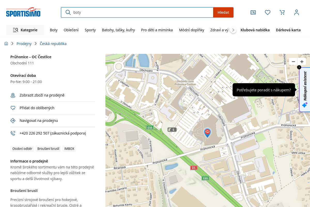Open the user account icon
The width and height of the screenshot is (310, 207).
coord(297,12)
